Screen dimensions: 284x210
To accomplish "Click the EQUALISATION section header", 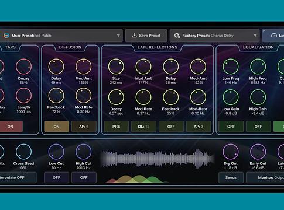I will pyautogui.click(x=258, y=47).
